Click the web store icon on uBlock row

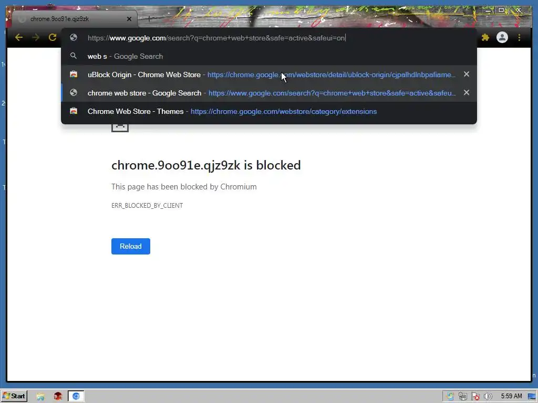coord(74,74)
